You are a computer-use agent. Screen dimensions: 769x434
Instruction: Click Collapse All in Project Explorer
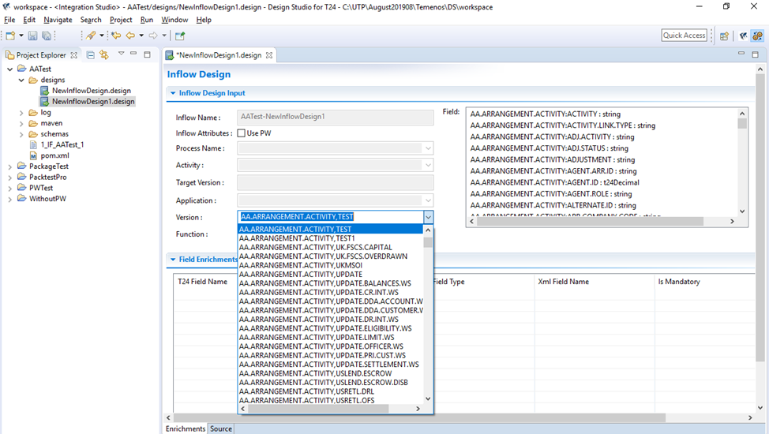point(91,55)
